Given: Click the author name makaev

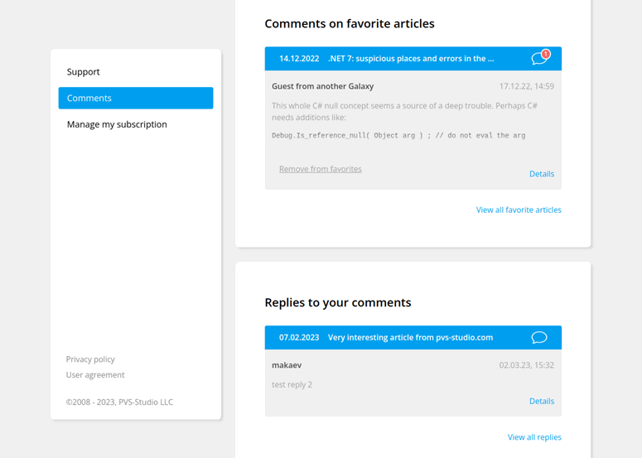Looking at the screenshot, I should (287, 365).
